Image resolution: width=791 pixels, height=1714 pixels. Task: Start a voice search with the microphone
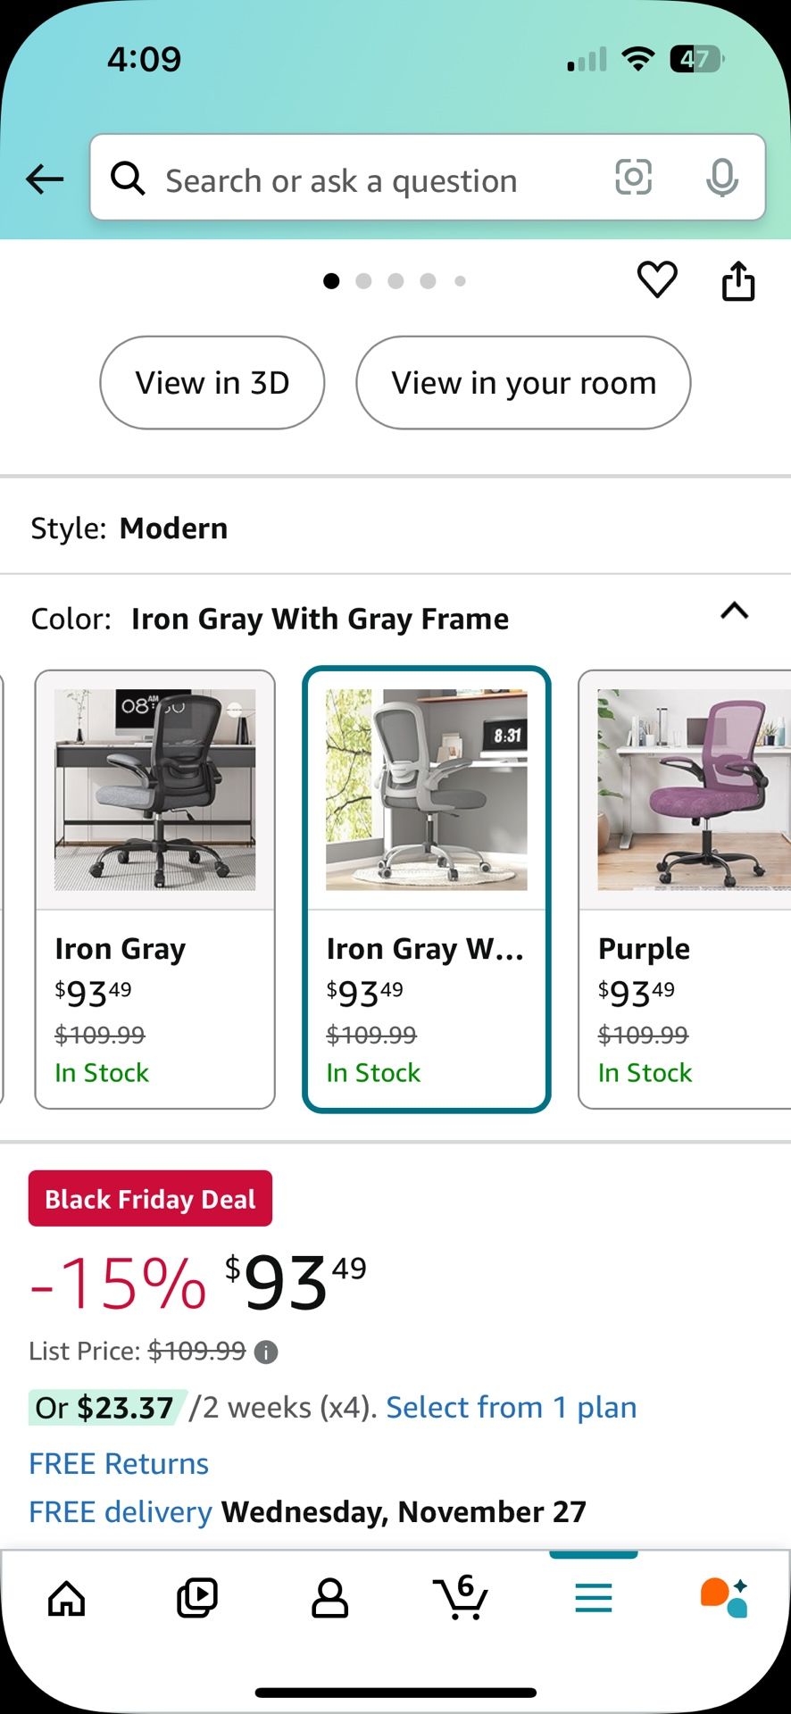pyautogui.click(x=722, y=179)
